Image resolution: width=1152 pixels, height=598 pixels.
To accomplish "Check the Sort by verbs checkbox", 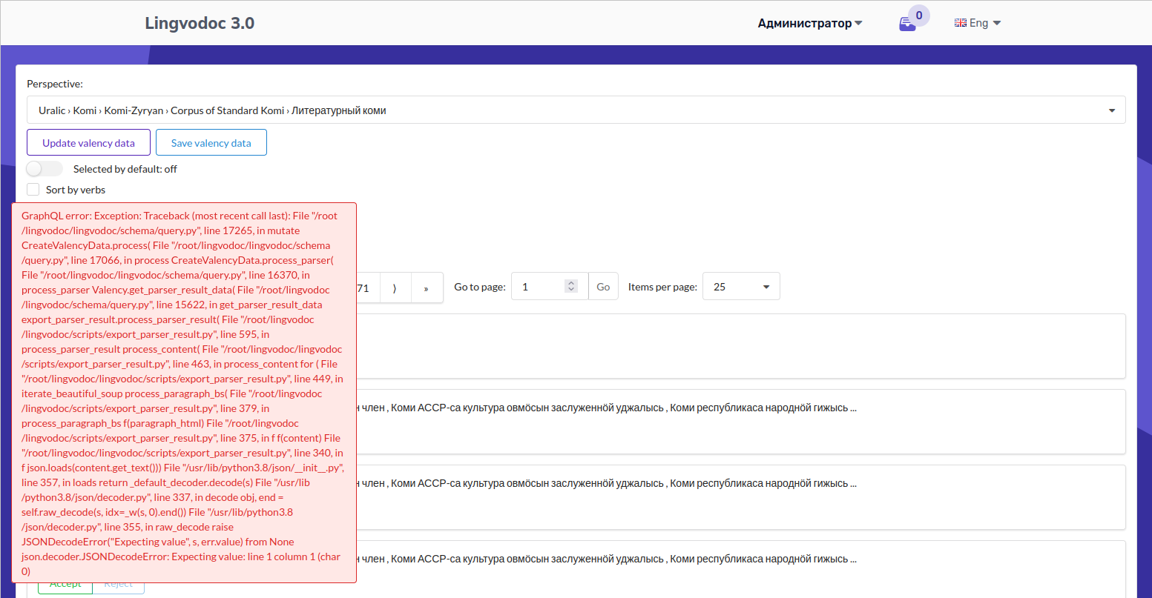I will [33, 190].
